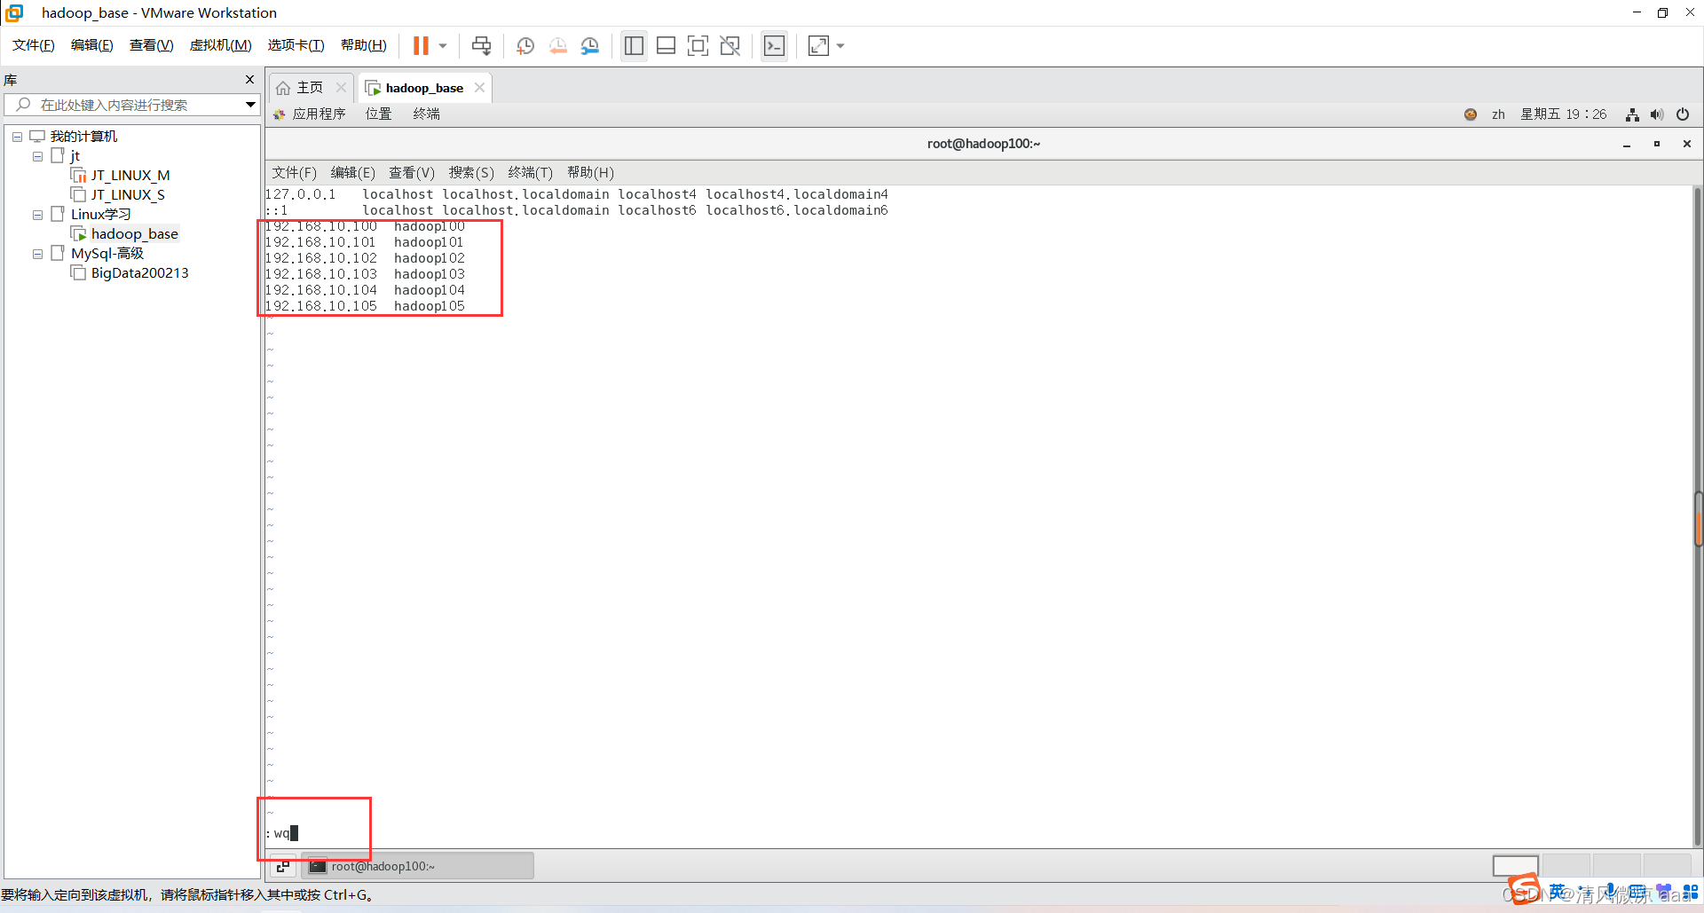Click the VMware Workstation title bar icon
This screenshot has width=1704, height=913.
[14, 12]
